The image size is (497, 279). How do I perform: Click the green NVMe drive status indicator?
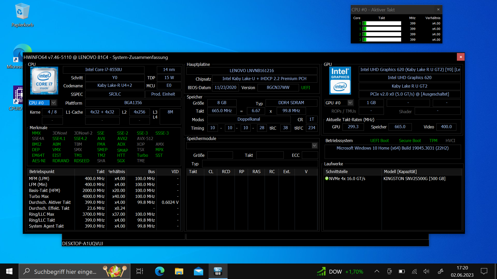[327, 179]
